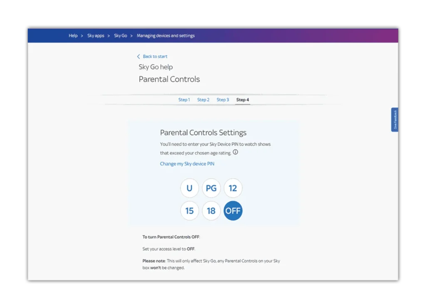Click the Back to start link
This screenshot has width=426, height=304.
click(155, 56)
